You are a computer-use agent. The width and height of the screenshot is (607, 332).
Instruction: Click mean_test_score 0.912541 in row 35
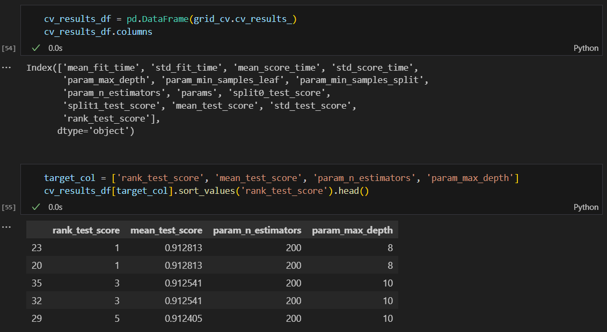[184, 283]
